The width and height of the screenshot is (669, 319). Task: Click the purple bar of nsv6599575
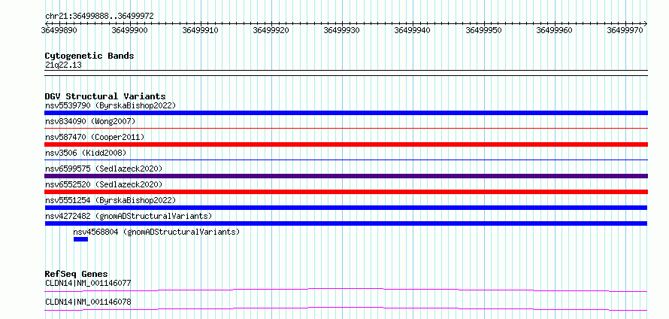[x=346, y=176]
